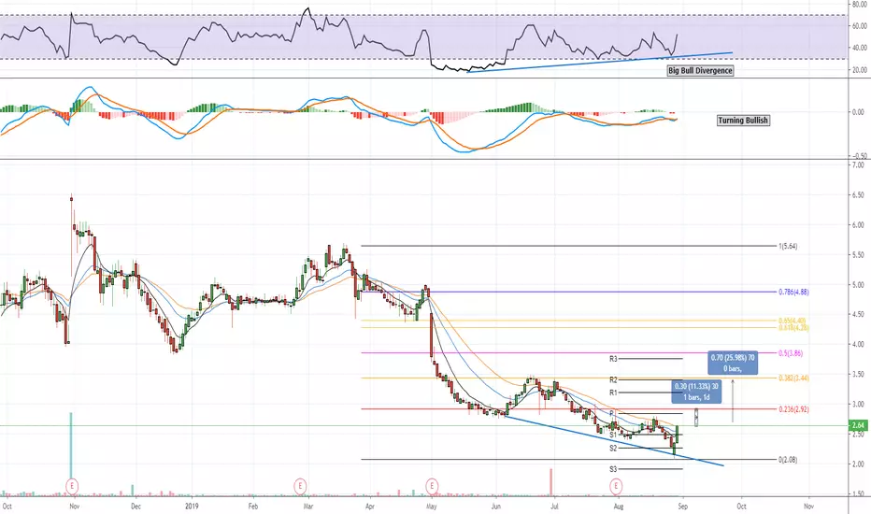
Task: Click the Apr label on time axis
Action: pyautogui.click(x=370, y=507)
